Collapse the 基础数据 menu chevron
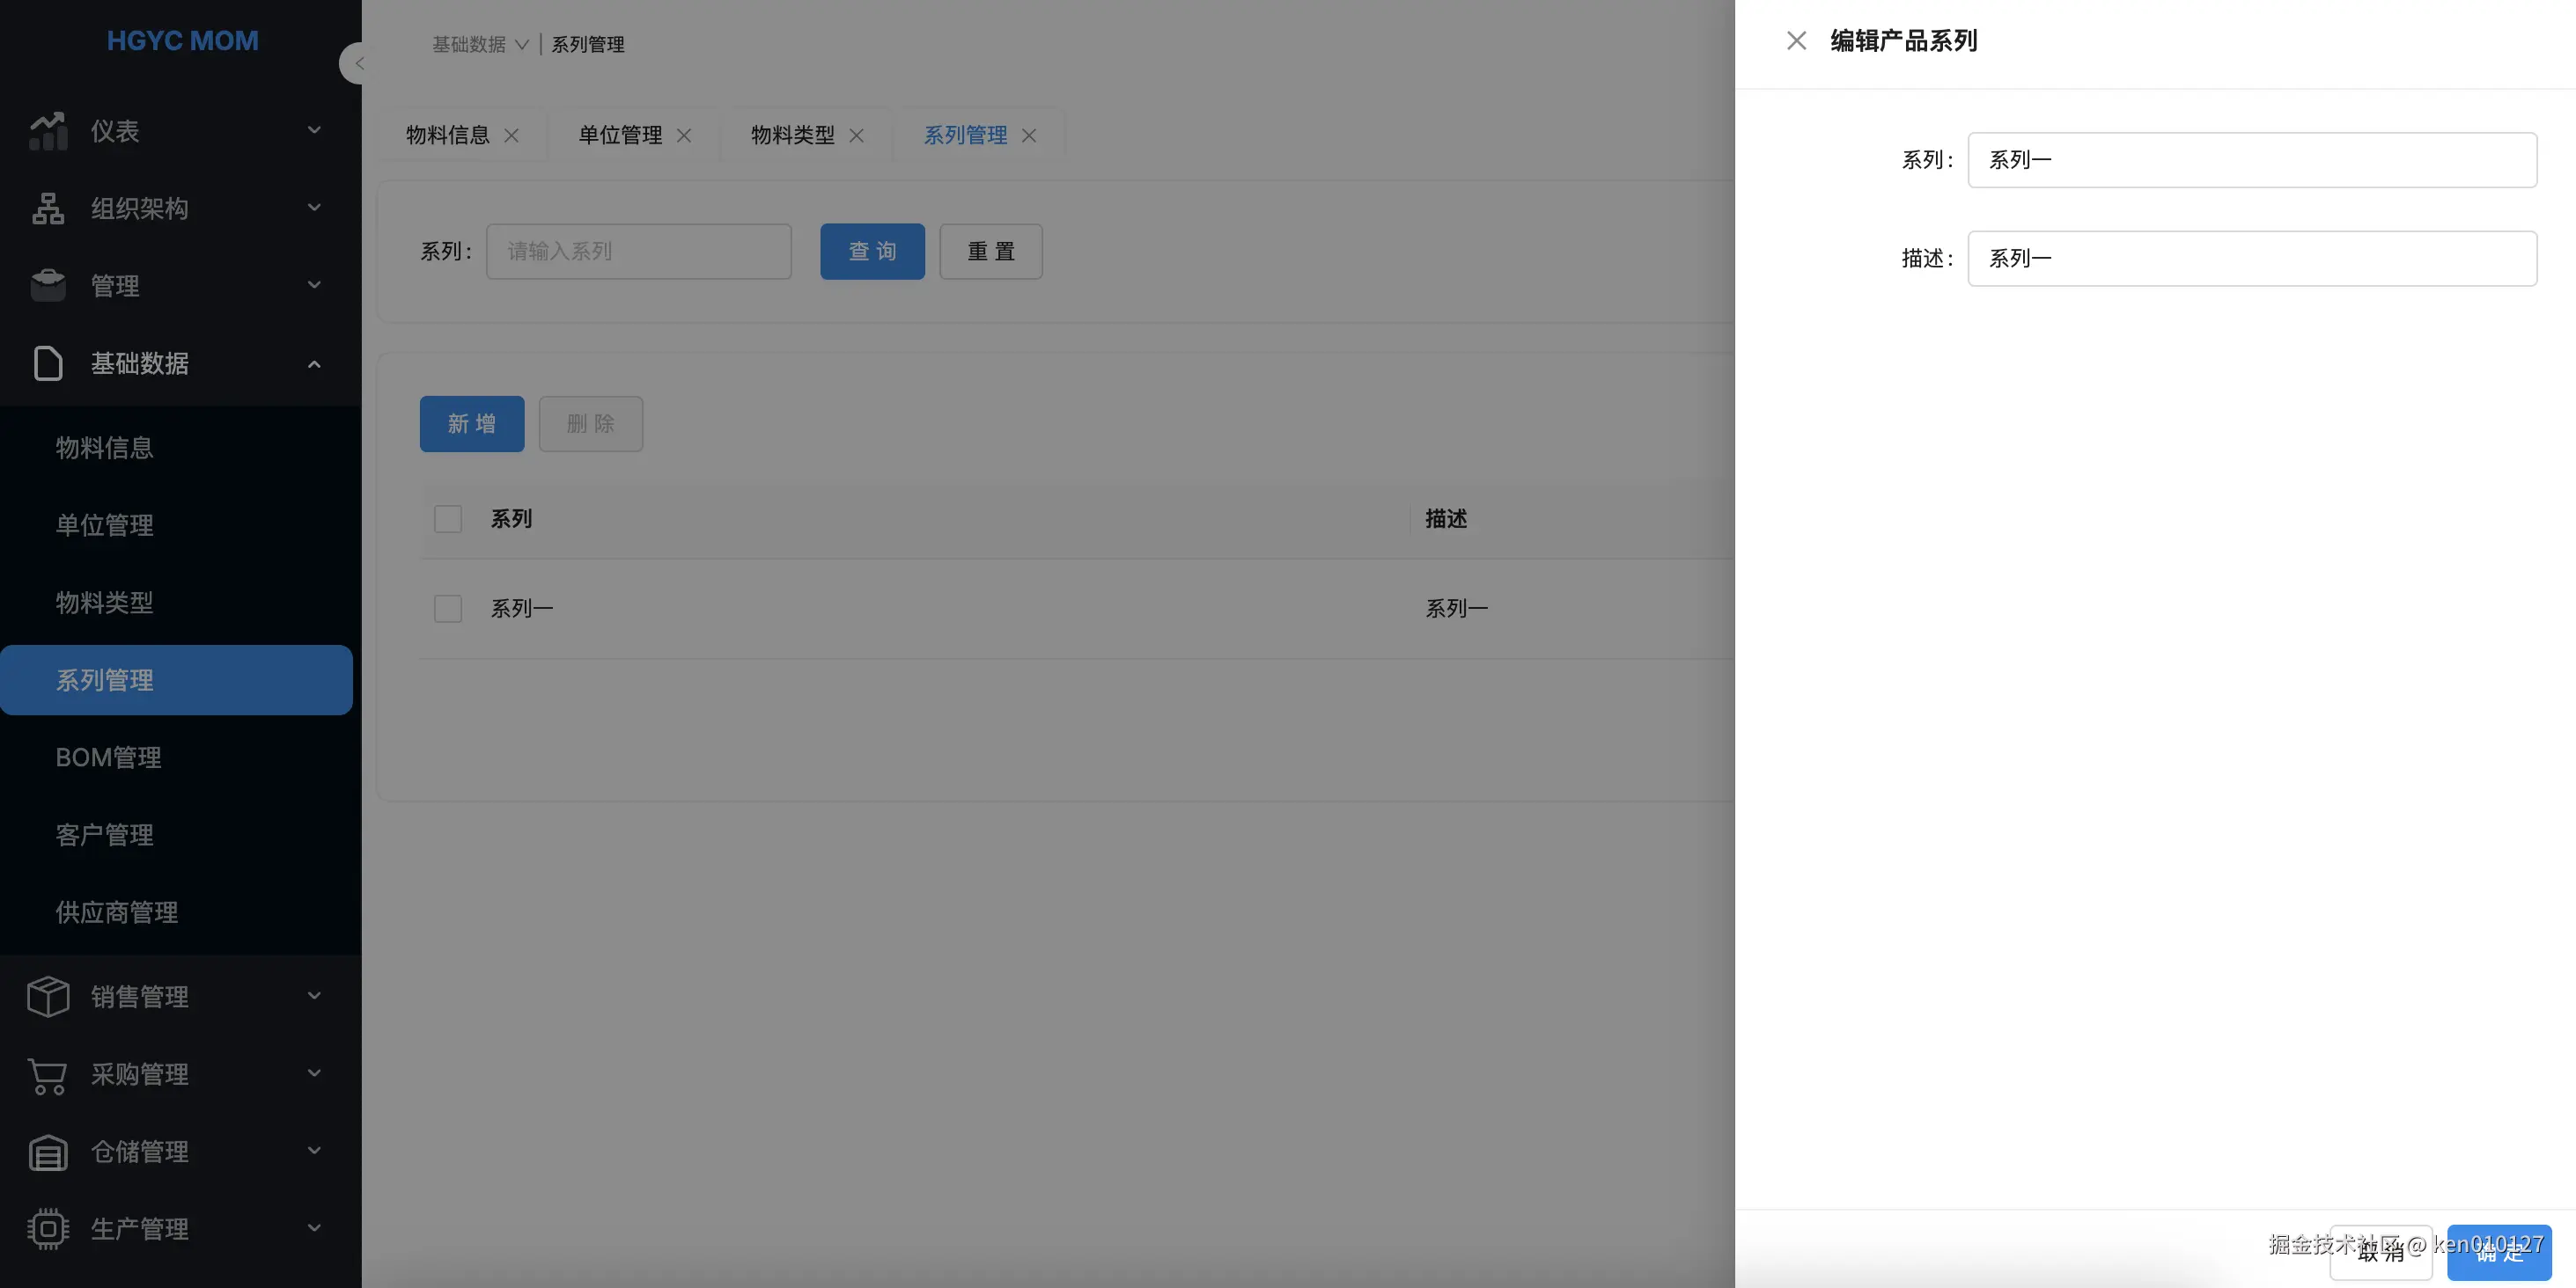Image resolution: width=2576 pixels, height=1288 pixels. pos(314,363)
